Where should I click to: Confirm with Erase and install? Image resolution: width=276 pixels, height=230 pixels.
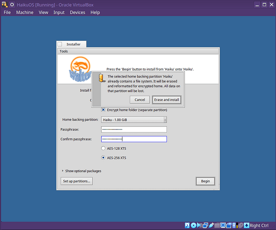tap(167, 100)
